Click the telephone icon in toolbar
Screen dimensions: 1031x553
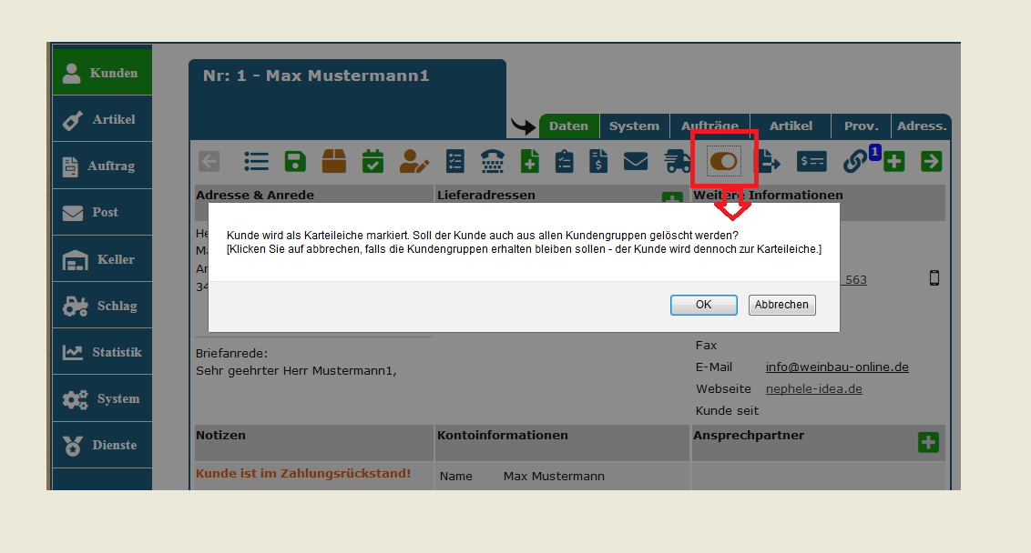point(493,162)
